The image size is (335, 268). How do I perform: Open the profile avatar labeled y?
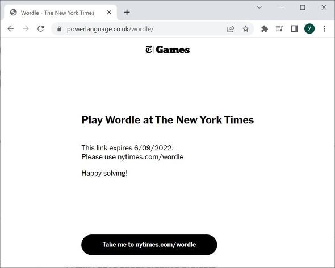(x=309, y=28)
